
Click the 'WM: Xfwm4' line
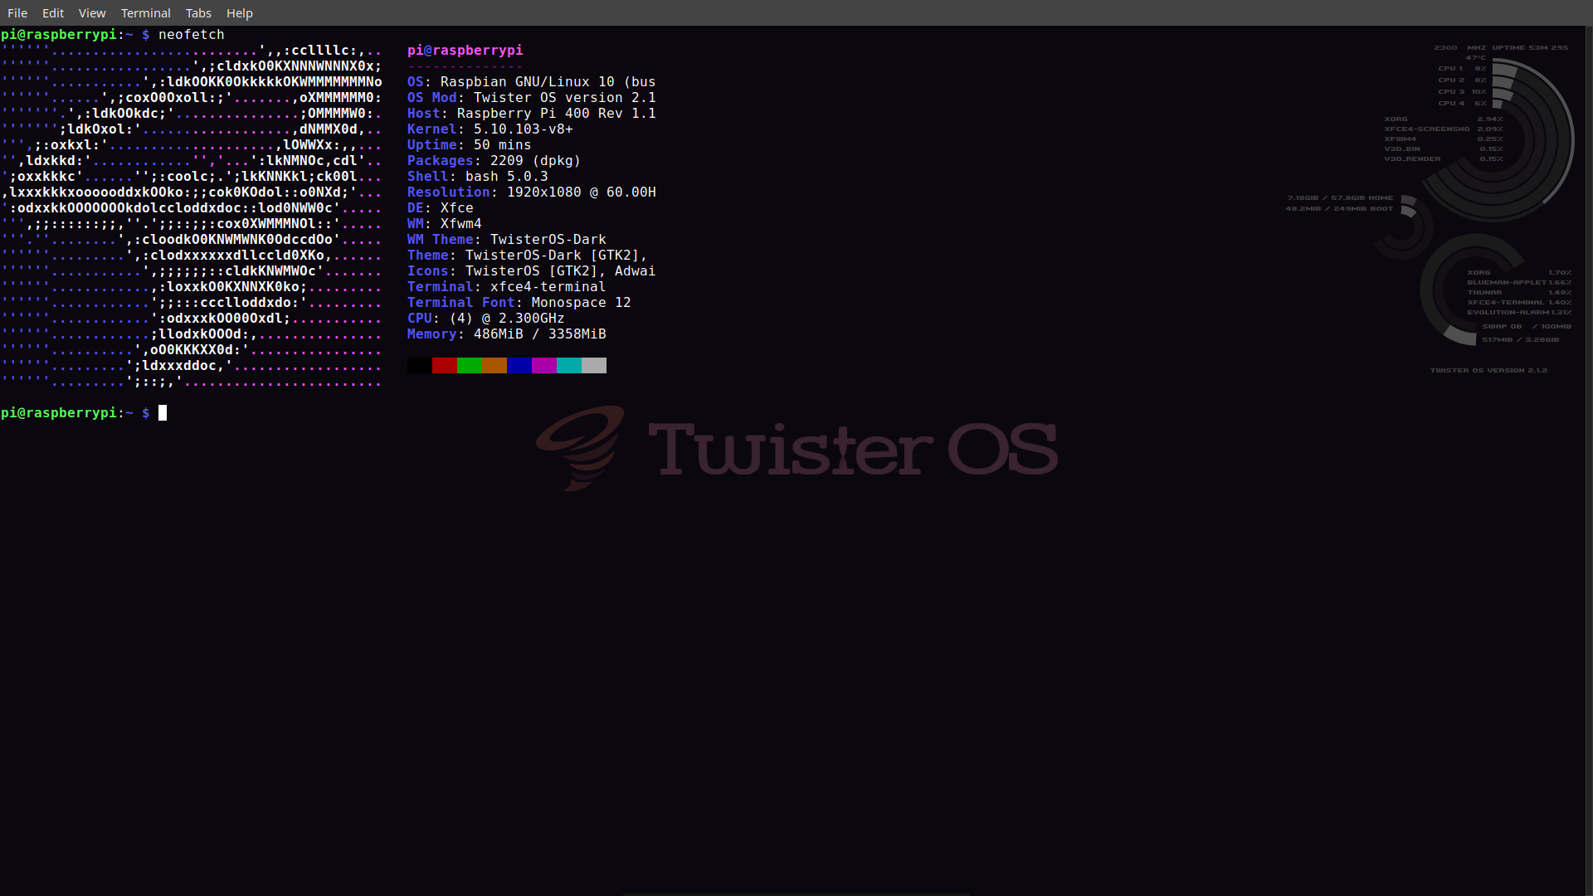(x=445, y=224)
